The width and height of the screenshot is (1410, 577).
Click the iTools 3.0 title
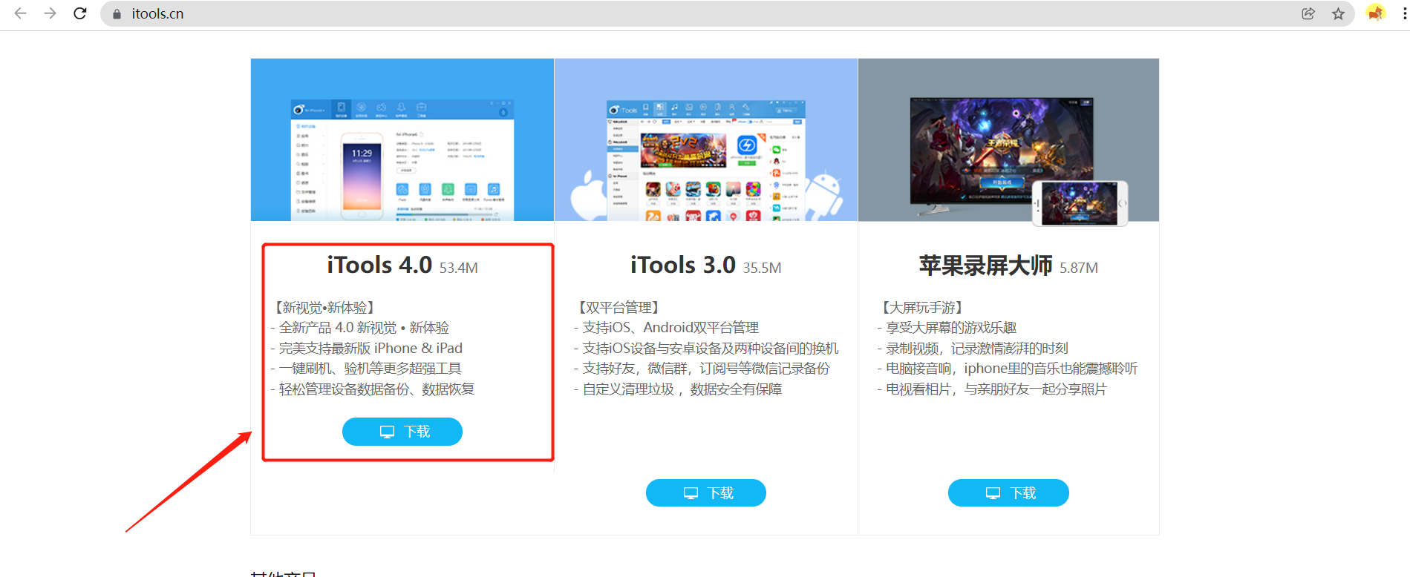pos(683,265)
